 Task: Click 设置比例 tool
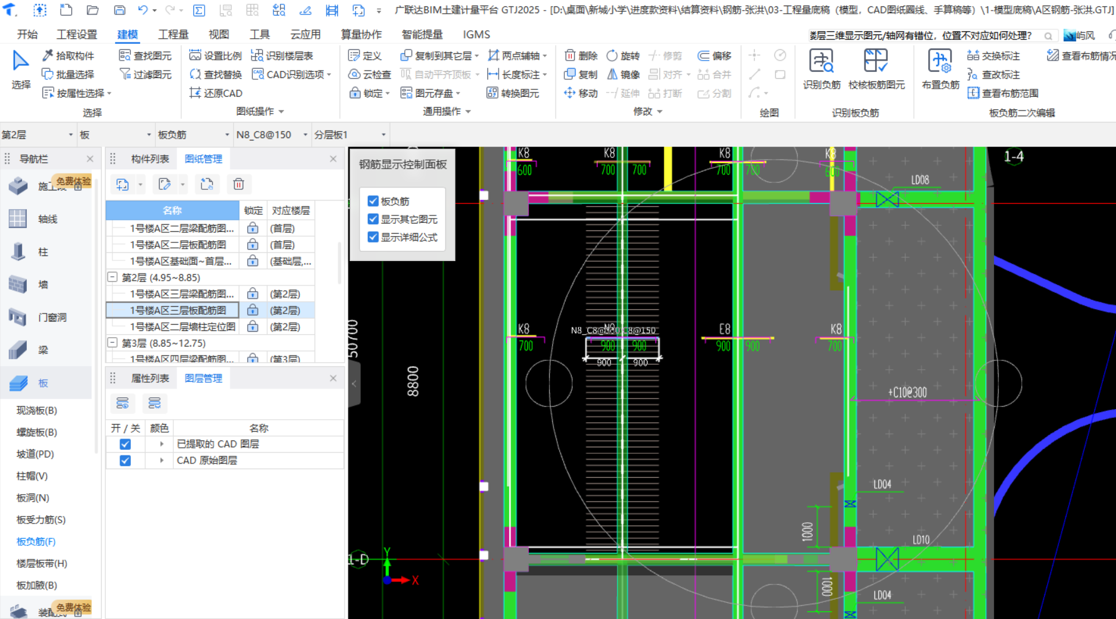pyautogui.click(x=215, y=56)
